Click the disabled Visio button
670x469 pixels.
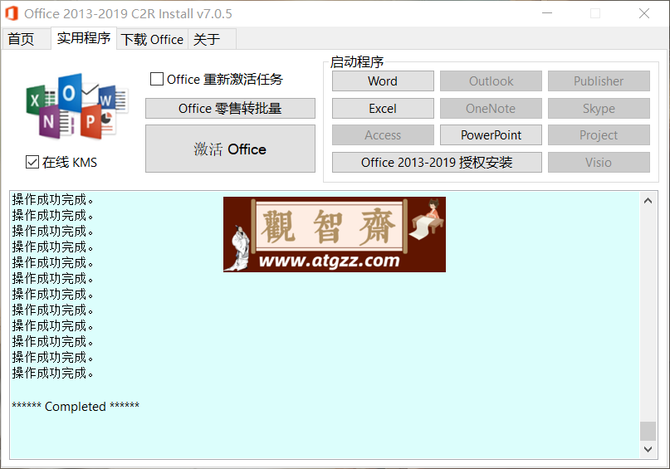[x=599, y=163]
